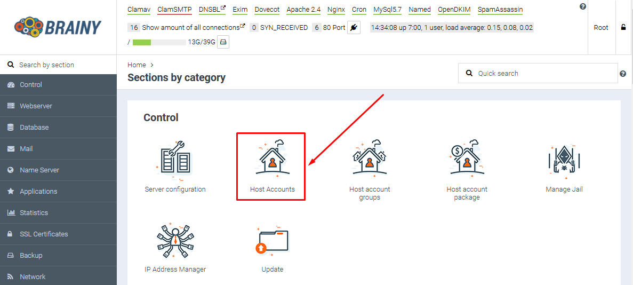Image resolution: width=633 pixels, height=285 pixels.
Task: Click the Cron service link
Action: [359, 9]
